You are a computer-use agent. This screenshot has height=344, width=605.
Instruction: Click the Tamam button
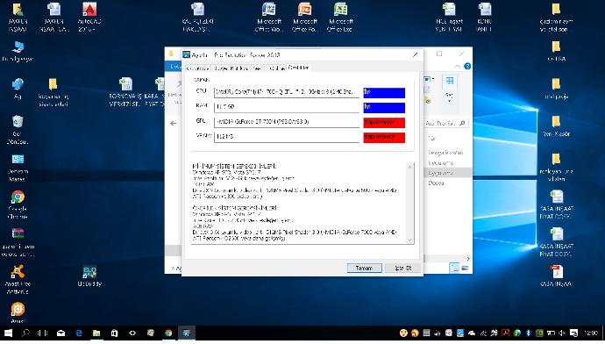click(364, 268)
